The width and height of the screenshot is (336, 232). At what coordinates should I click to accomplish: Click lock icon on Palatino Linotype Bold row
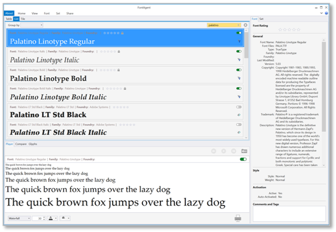pyautogui.click(x=119, y=70)
